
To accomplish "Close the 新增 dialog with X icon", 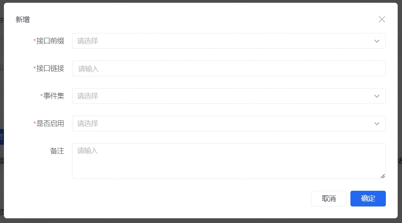I will pos(382,19).
